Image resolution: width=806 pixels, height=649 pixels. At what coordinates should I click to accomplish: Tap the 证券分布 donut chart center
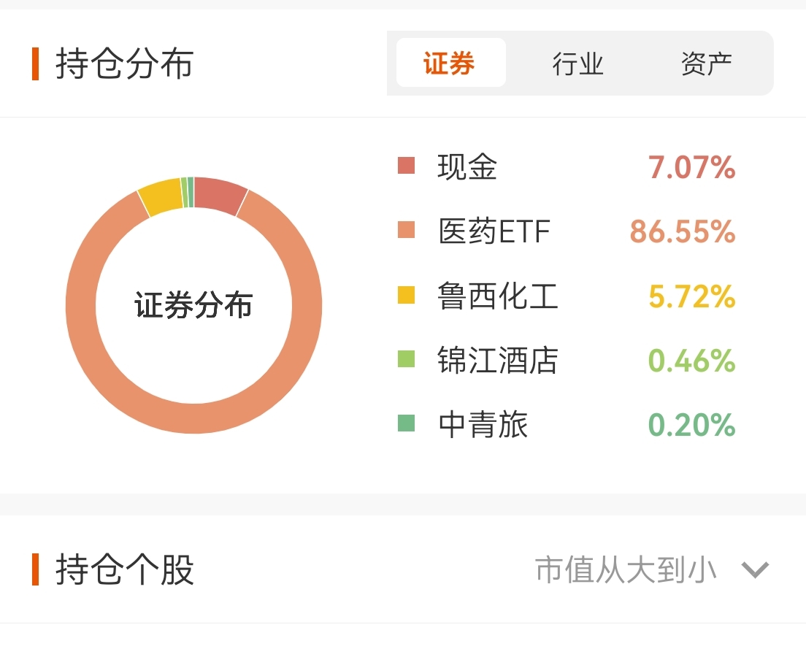coord(193,304)
